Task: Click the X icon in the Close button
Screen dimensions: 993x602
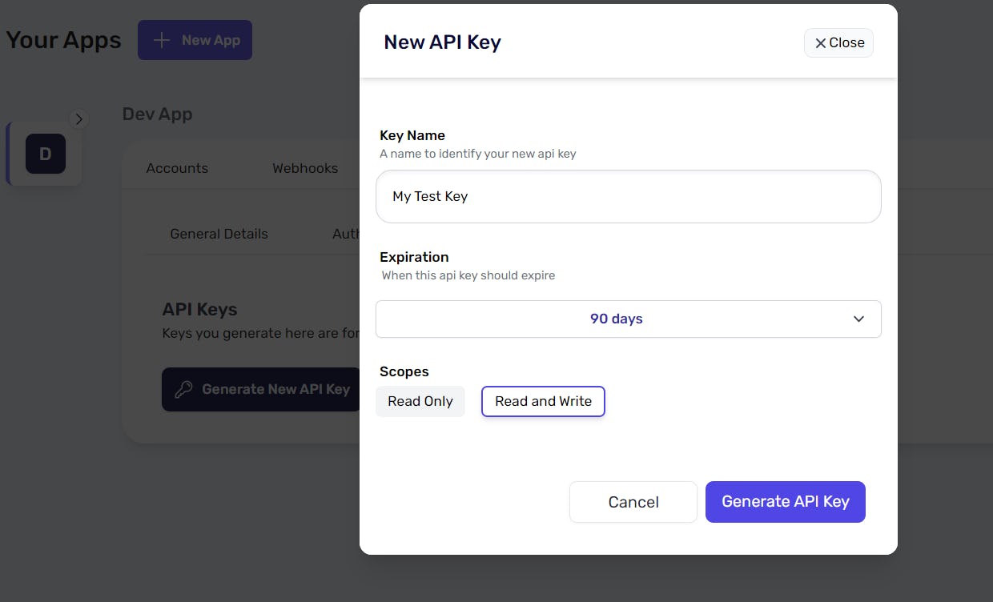Action: point(821,43)
